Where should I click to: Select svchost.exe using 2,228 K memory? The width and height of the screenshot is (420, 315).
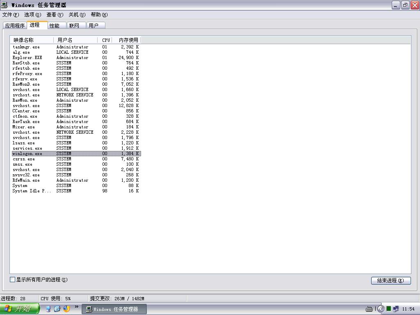(x=76, y=132)
